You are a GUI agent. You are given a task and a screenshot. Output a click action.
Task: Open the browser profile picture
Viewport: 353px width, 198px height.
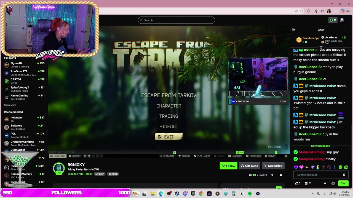pos(329,11)
